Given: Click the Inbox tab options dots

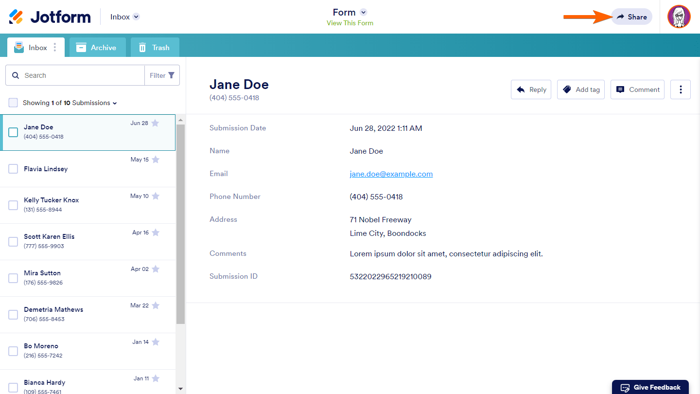Looking at the screenshot, I should click(x=55, y=47).
